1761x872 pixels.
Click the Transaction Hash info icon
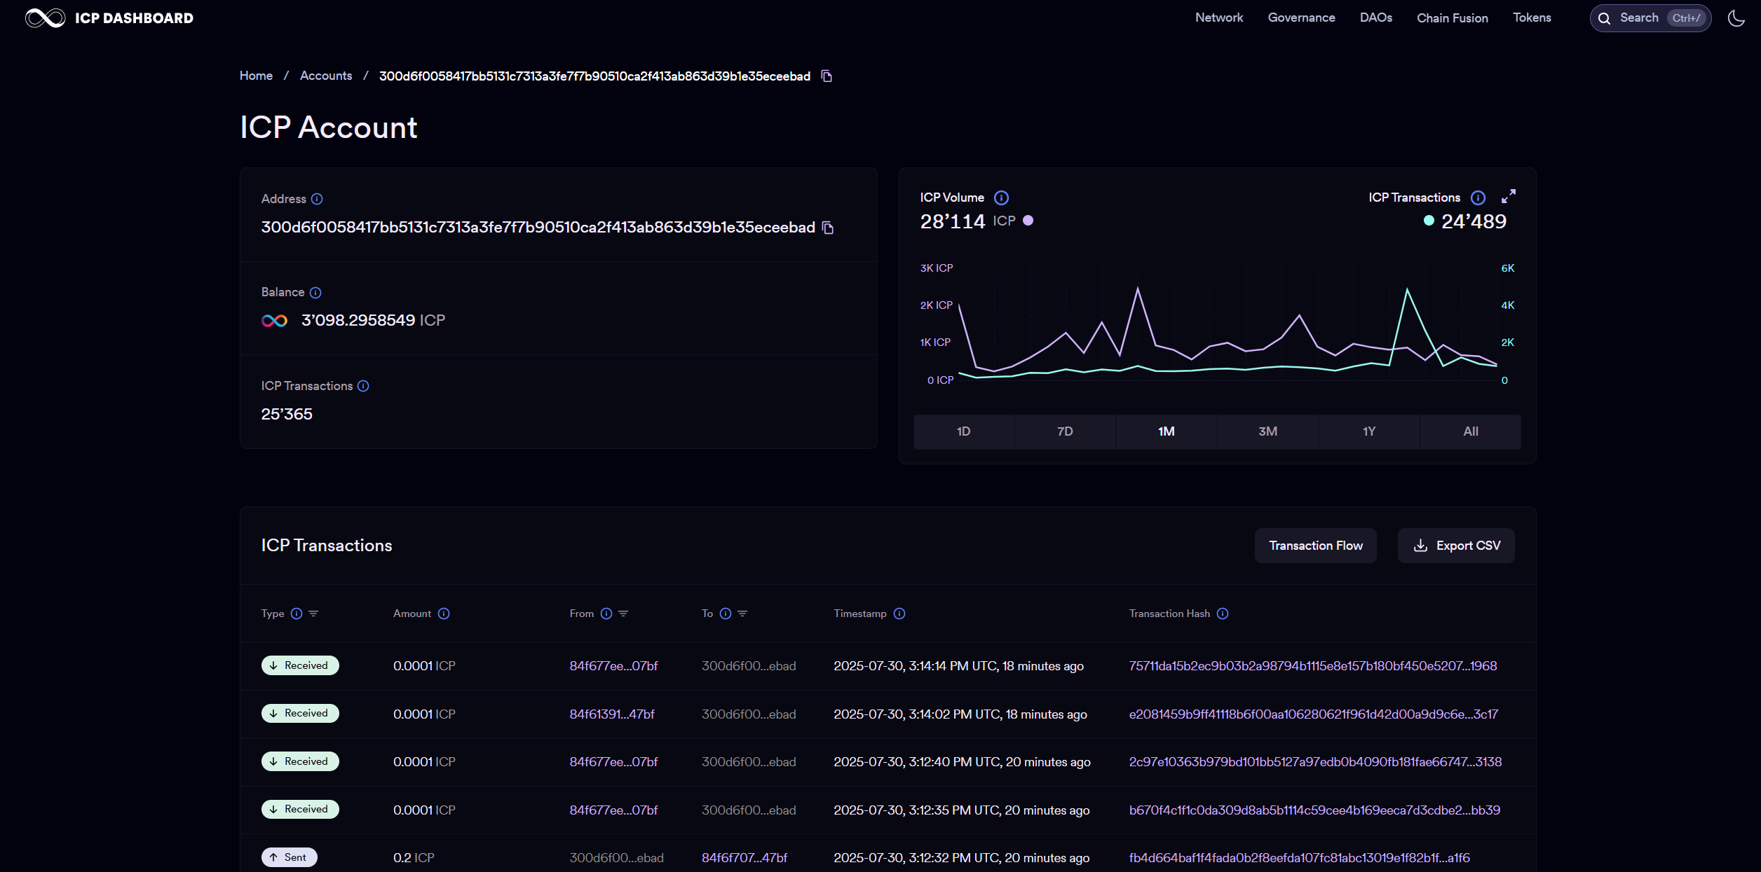(1223, 614)
